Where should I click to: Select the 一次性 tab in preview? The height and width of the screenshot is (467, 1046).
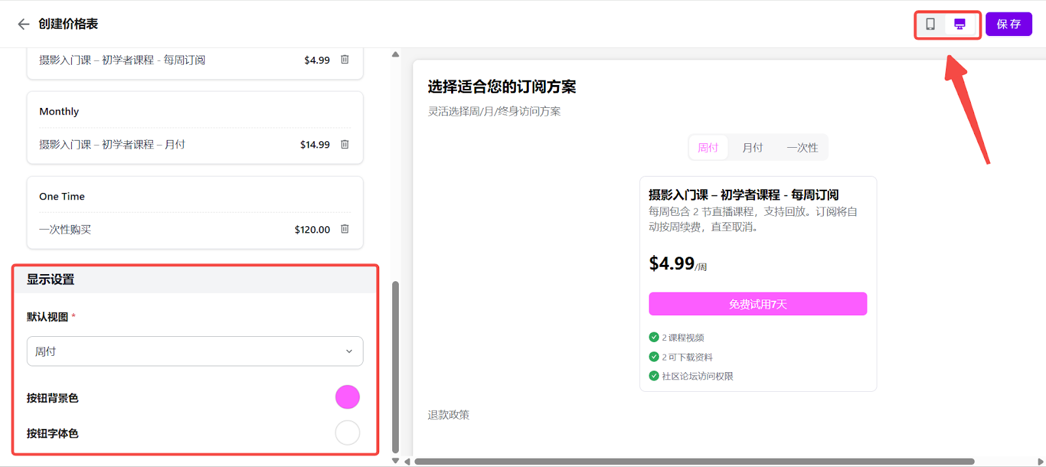coord(802,148)
